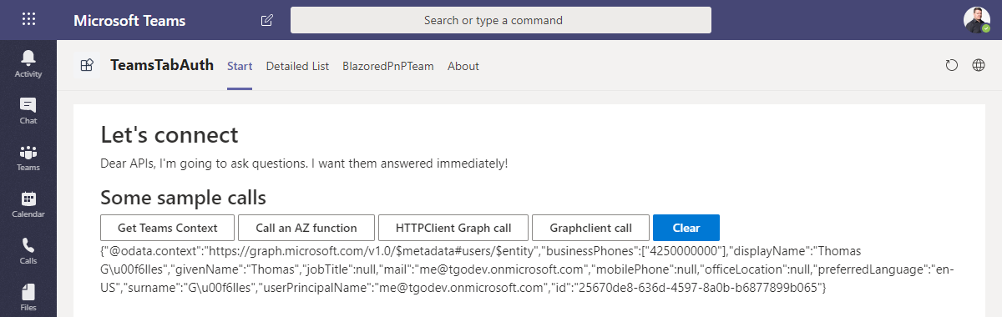1002x317 pixels.
Task: Click the TeamsTabAuth app icon
Action: point(86,66)
